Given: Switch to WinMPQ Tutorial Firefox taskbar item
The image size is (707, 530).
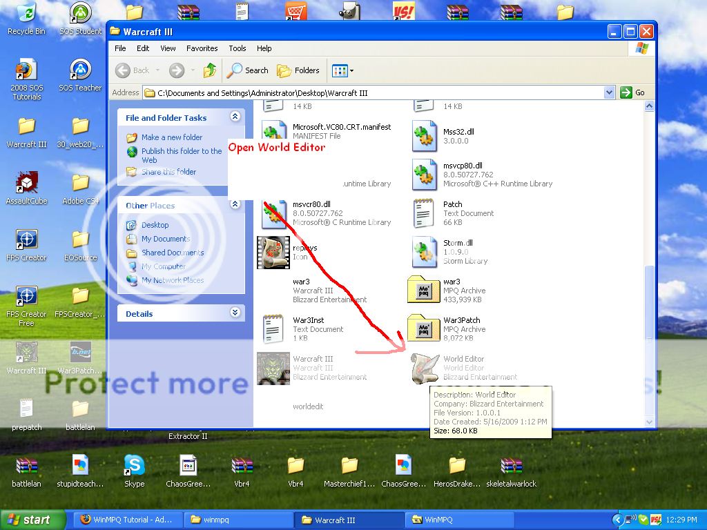Looking at the screenshot, I should (x=128, y=520).
